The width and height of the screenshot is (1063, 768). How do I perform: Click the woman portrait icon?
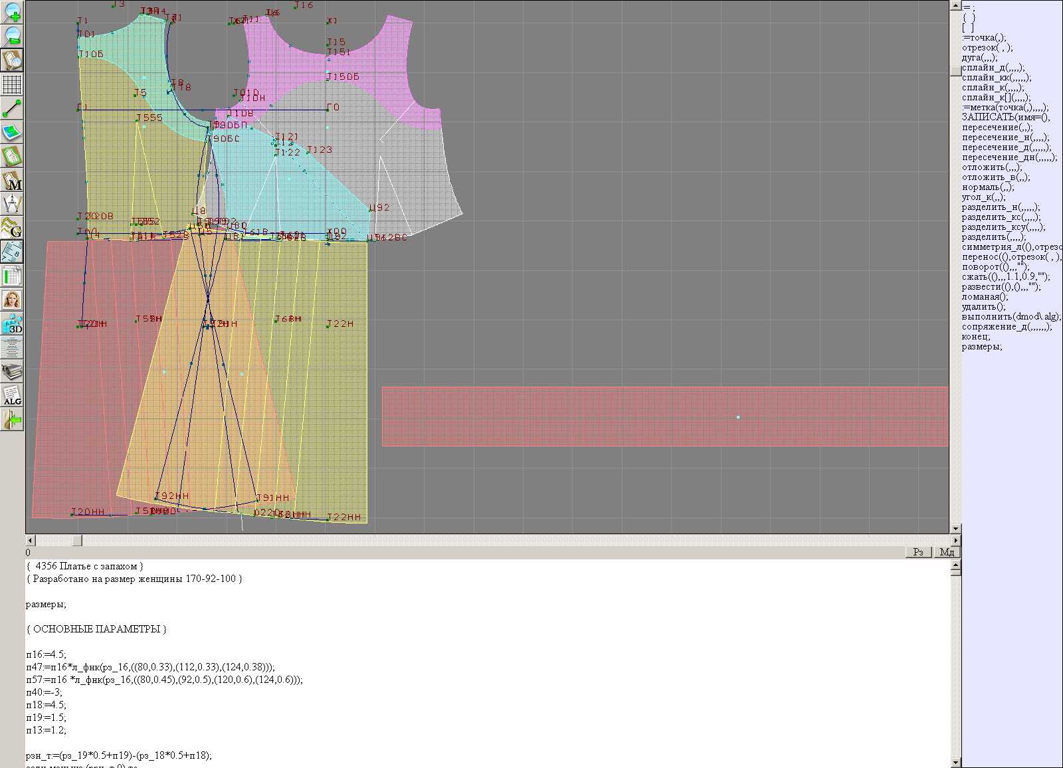[x=12, y=300]
